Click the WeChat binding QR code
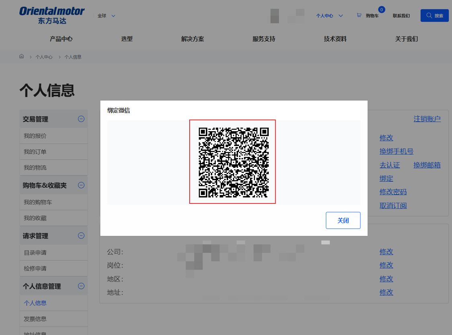 233,162
